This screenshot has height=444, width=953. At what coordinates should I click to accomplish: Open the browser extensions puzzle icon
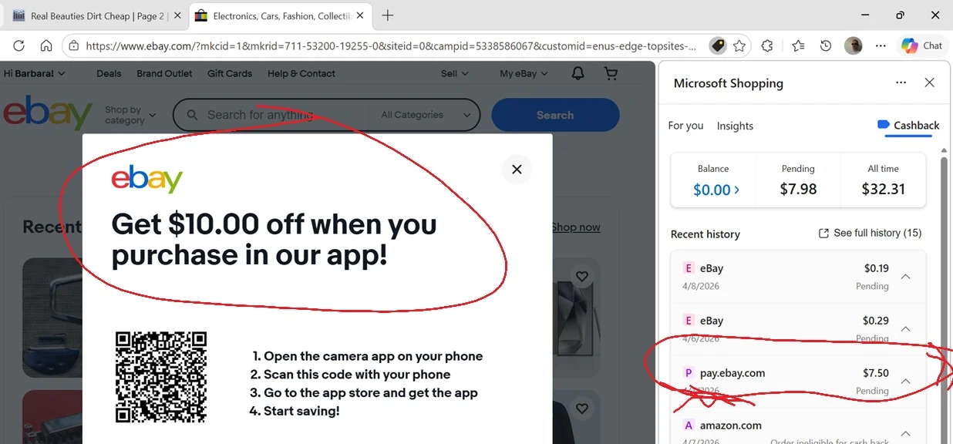coord(767,46)
